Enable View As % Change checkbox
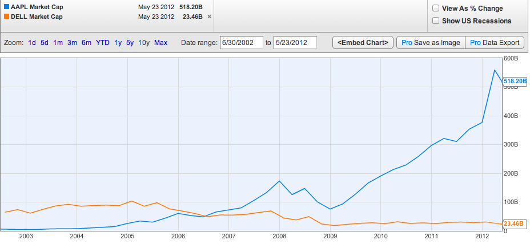 pos(436,9)
